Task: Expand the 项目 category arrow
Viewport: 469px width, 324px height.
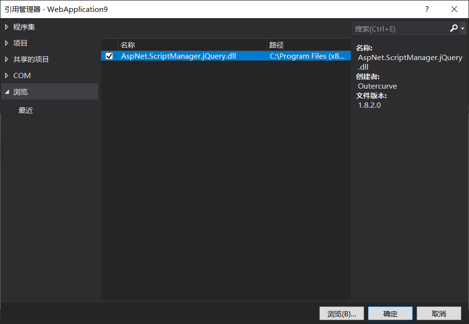Action: 7,43
